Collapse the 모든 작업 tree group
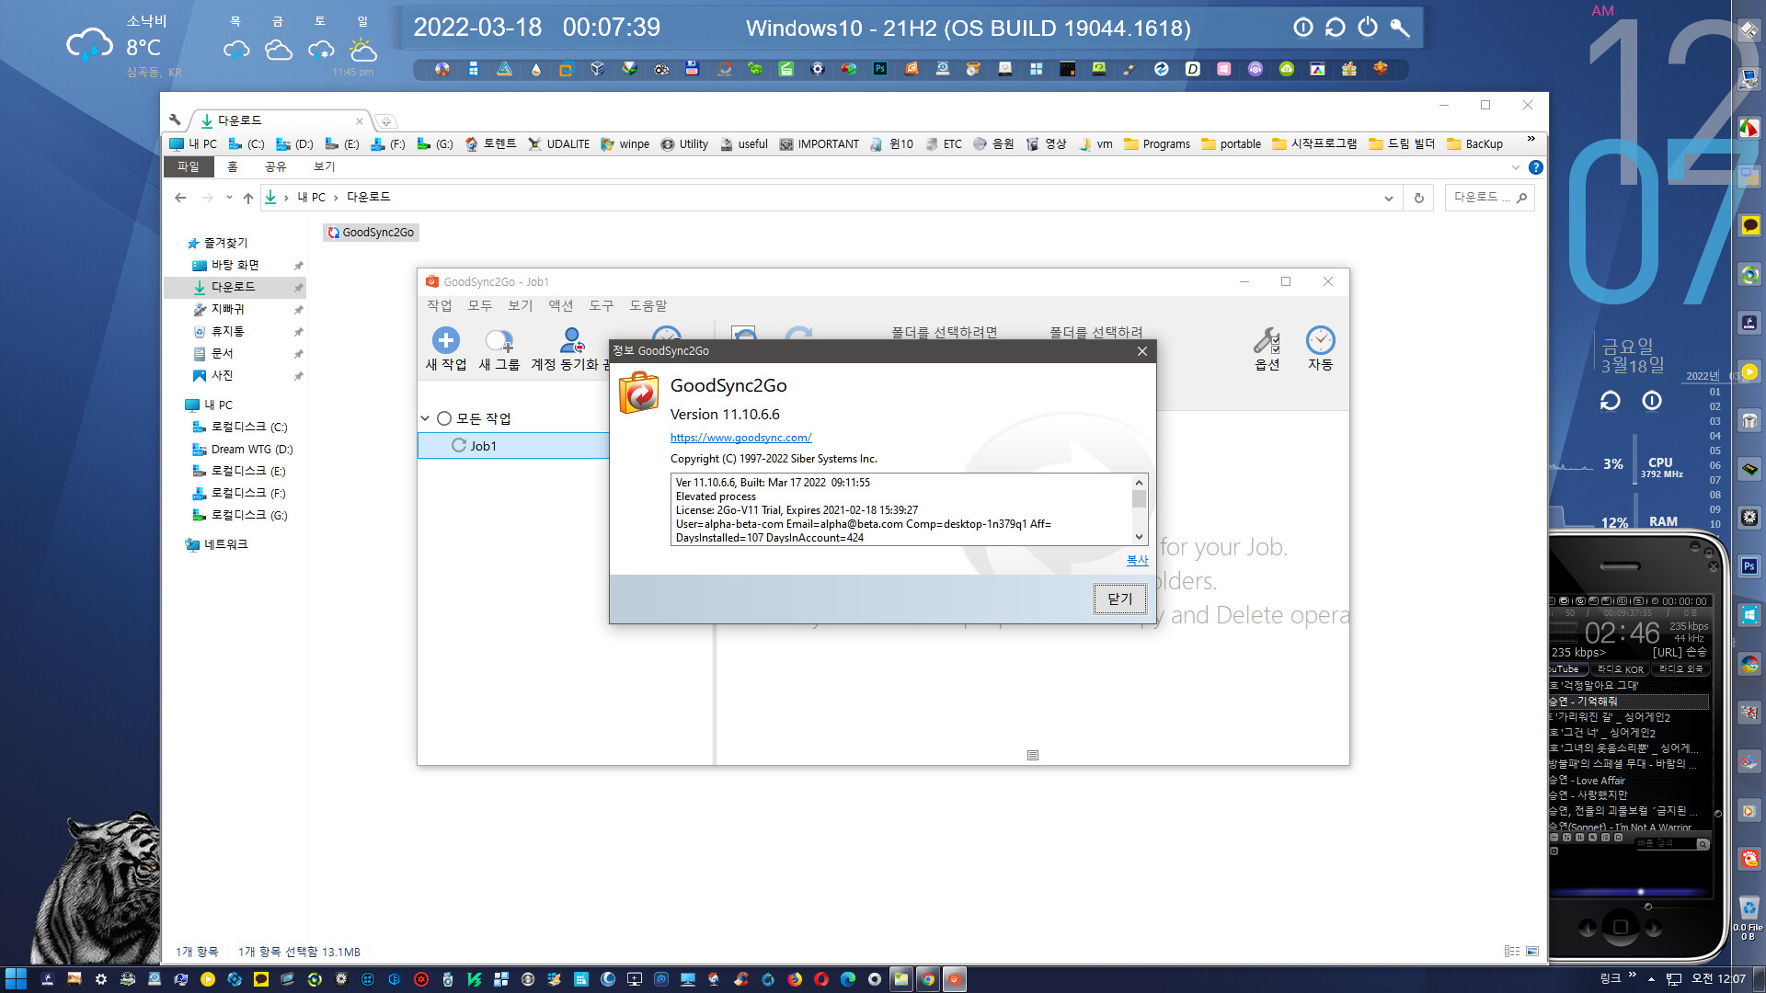1766x993 pixels. (425, 418)
